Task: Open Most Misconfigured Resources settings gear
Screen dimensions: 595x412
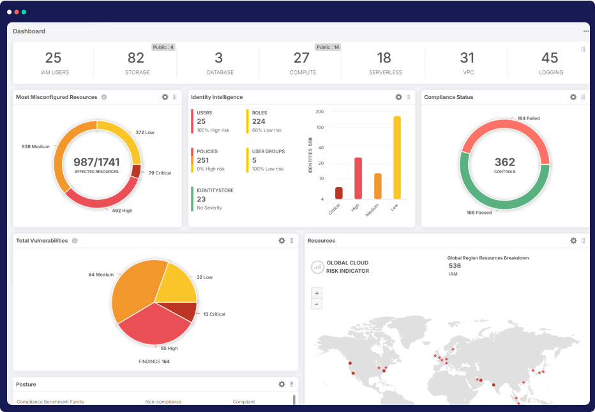Action: point(165,97)
